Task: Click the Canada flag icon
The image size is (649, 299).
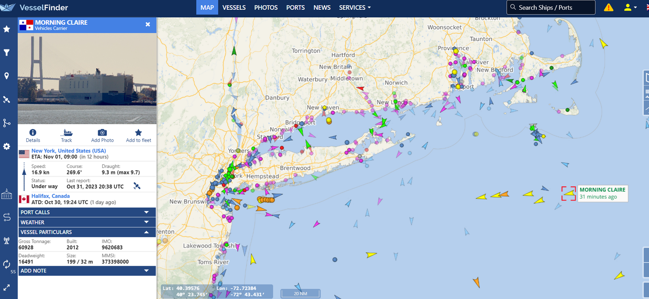Action: pyautogui.click(x=24, y=199)
